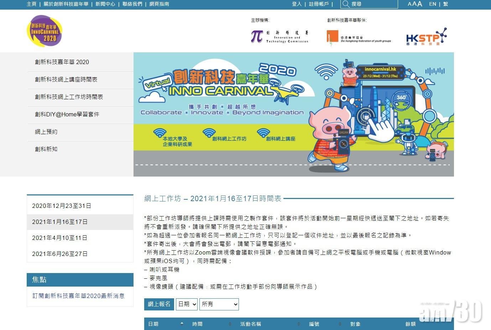Screen dimensions: 491x330
Task: Click the search magnifier icon
Action: (x=345, y=4)
